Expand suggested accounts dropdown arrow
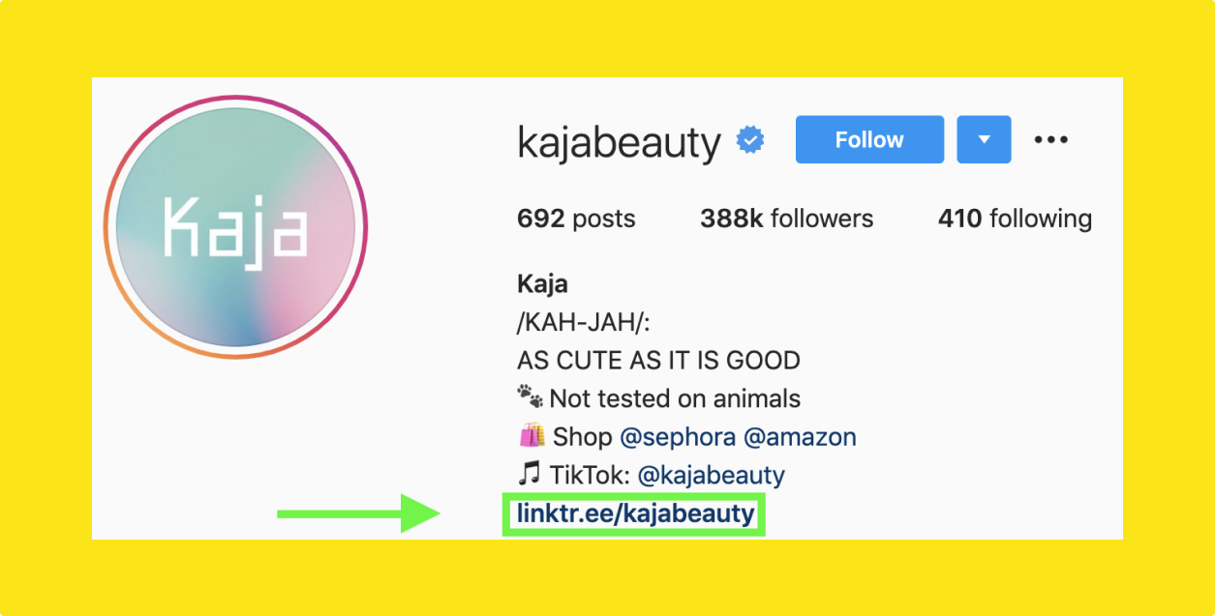This screenshot has width=1215, height=616. [x=984, y=140]
